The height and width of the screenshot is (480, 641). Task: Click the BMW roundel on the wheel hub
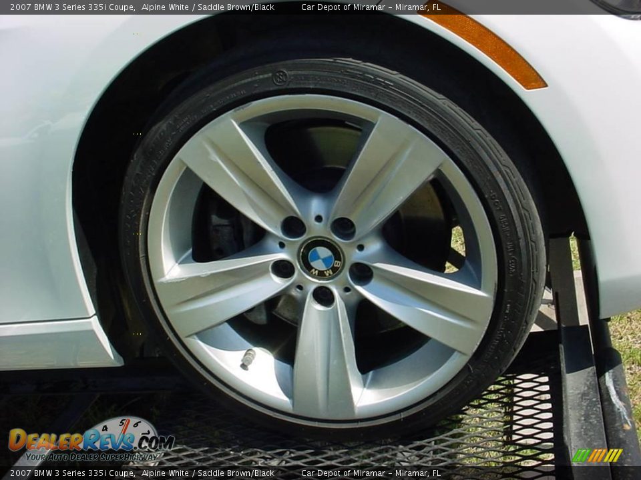pos(322,259)
